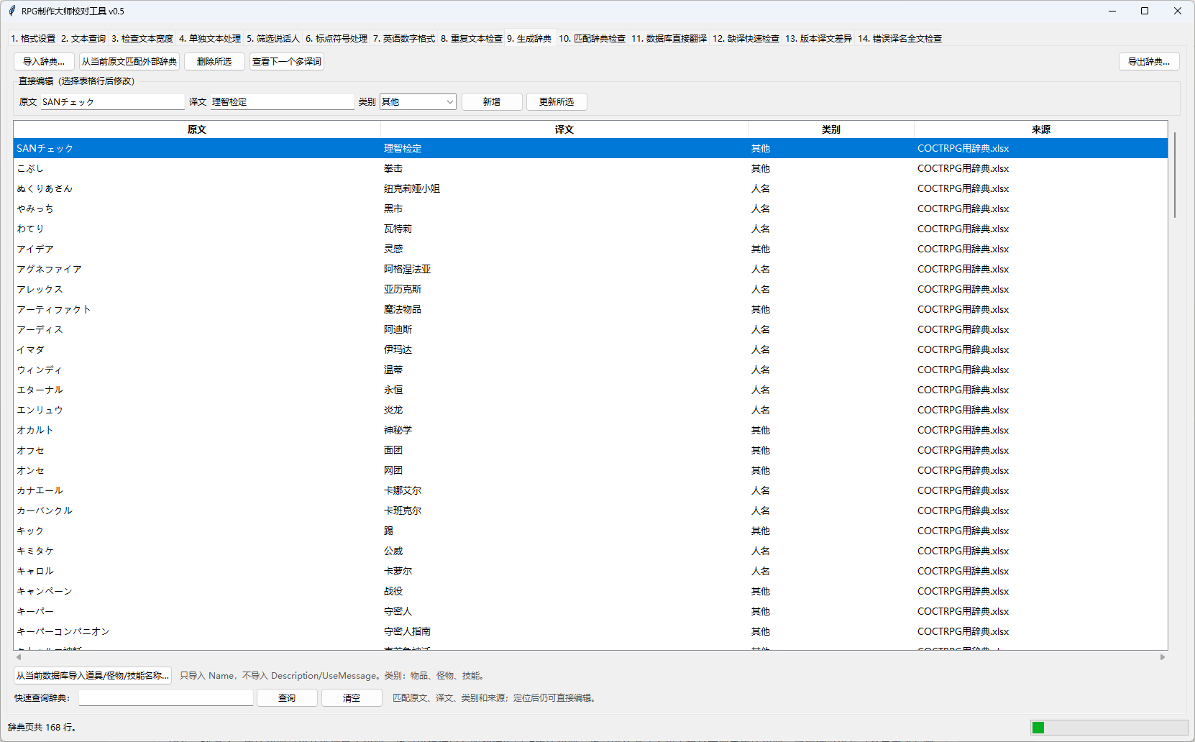
Task: Click the 更新所选 button
Action: click(557, 102)
